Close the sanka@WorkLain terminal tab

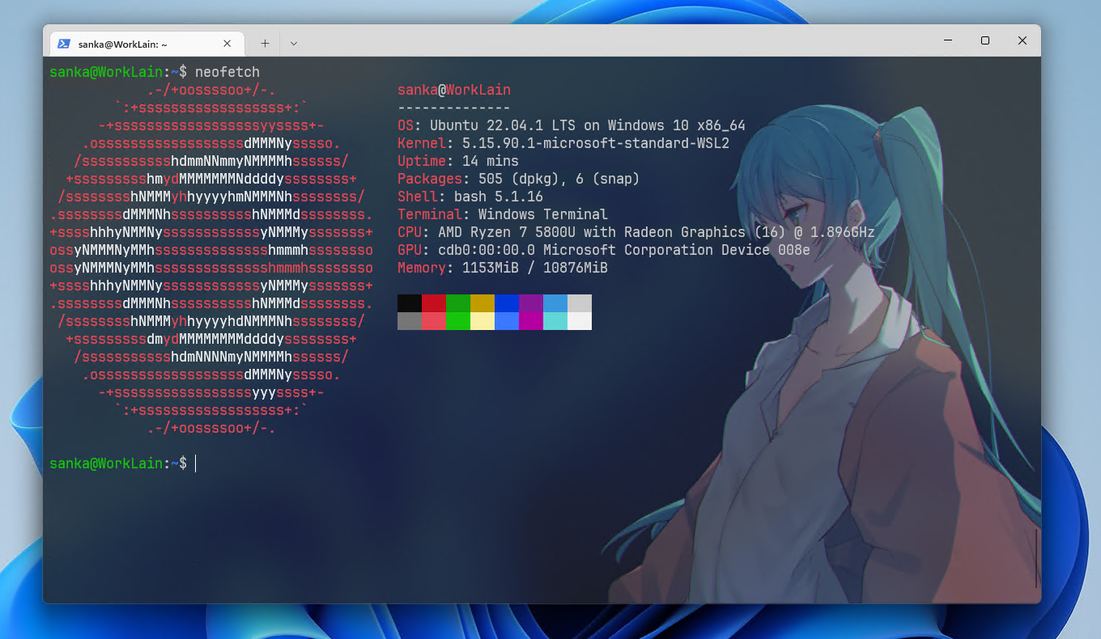pos(227,44)
